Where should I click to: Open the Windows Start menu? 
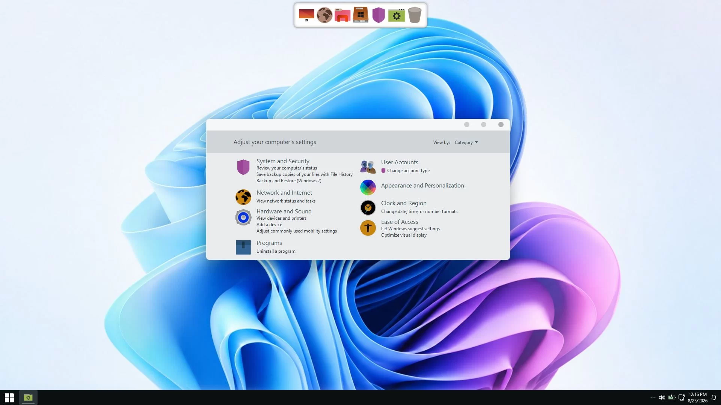pos(9,397)
